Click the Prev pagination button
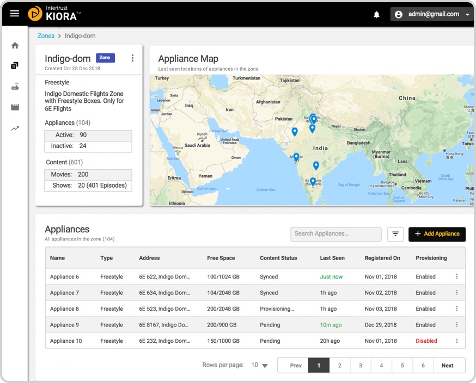The width and height of the screenshot is (476, 383). click(295, 366)
